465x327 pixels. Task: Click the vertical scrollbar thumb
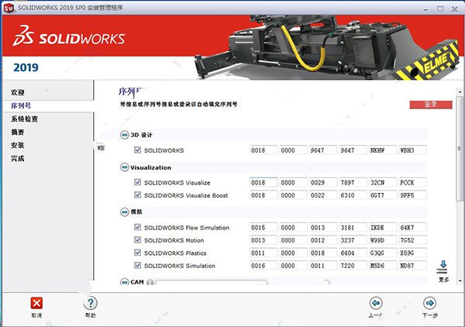(x=460, y=148)
